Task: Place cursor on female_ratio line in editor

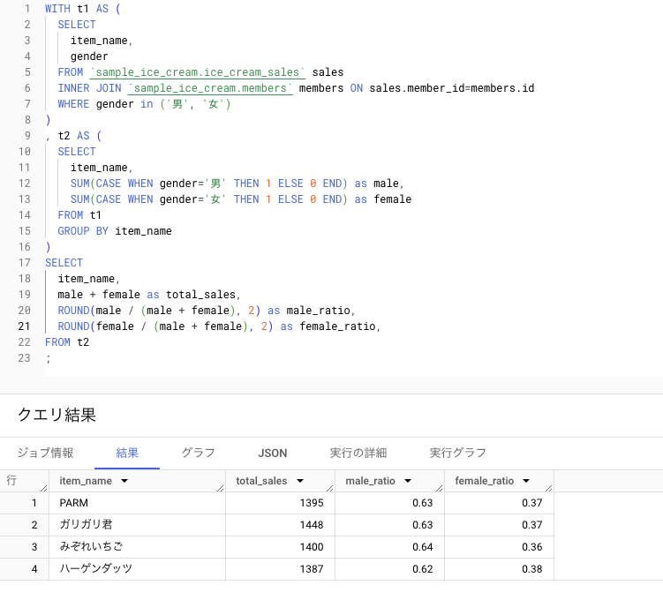Action: coord(219,326)
